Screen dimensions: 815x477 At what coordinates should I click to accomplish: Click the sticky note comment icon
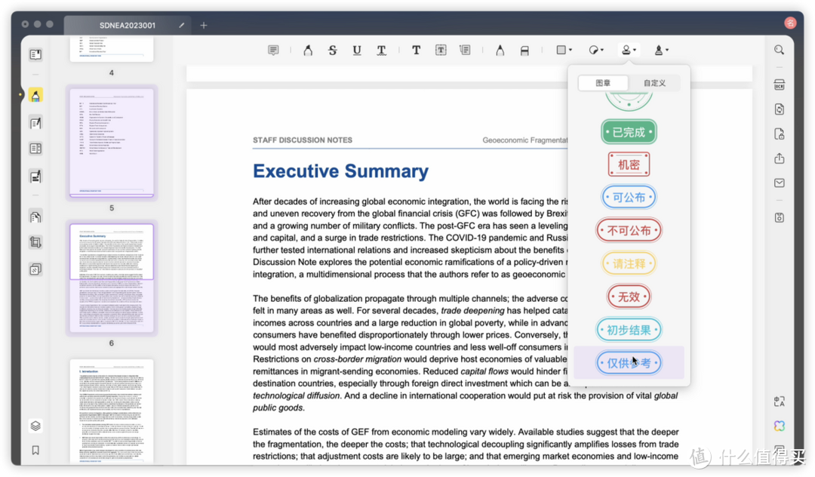[x=273, y=51]
